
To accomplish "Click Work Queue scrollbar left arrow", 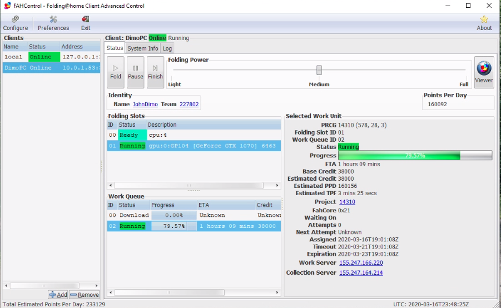I will tap(111, 292).
